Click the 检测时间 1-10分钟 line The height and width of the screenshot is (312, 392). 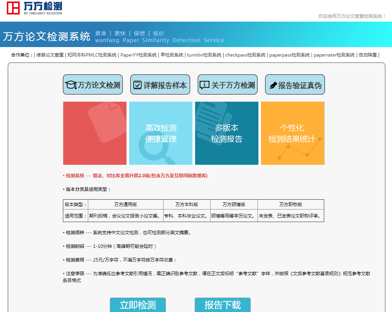coord(110,246)
